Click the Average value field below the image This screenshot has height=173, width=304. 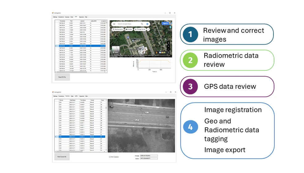tap(149, 155)
